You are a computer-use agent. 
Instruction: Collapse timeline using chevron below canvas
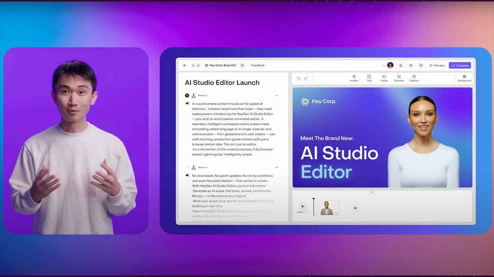(x=371, y=192)
